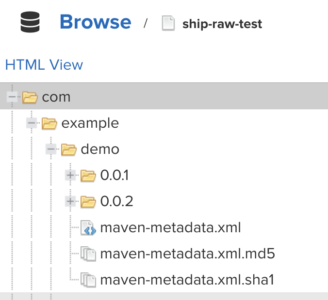Click the example folder icon

49,124
